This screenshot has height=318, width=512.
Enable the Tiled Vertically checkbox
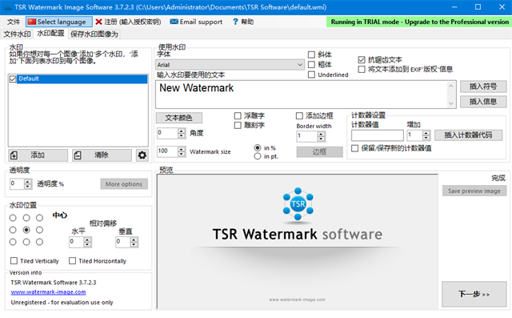(14, 261)
